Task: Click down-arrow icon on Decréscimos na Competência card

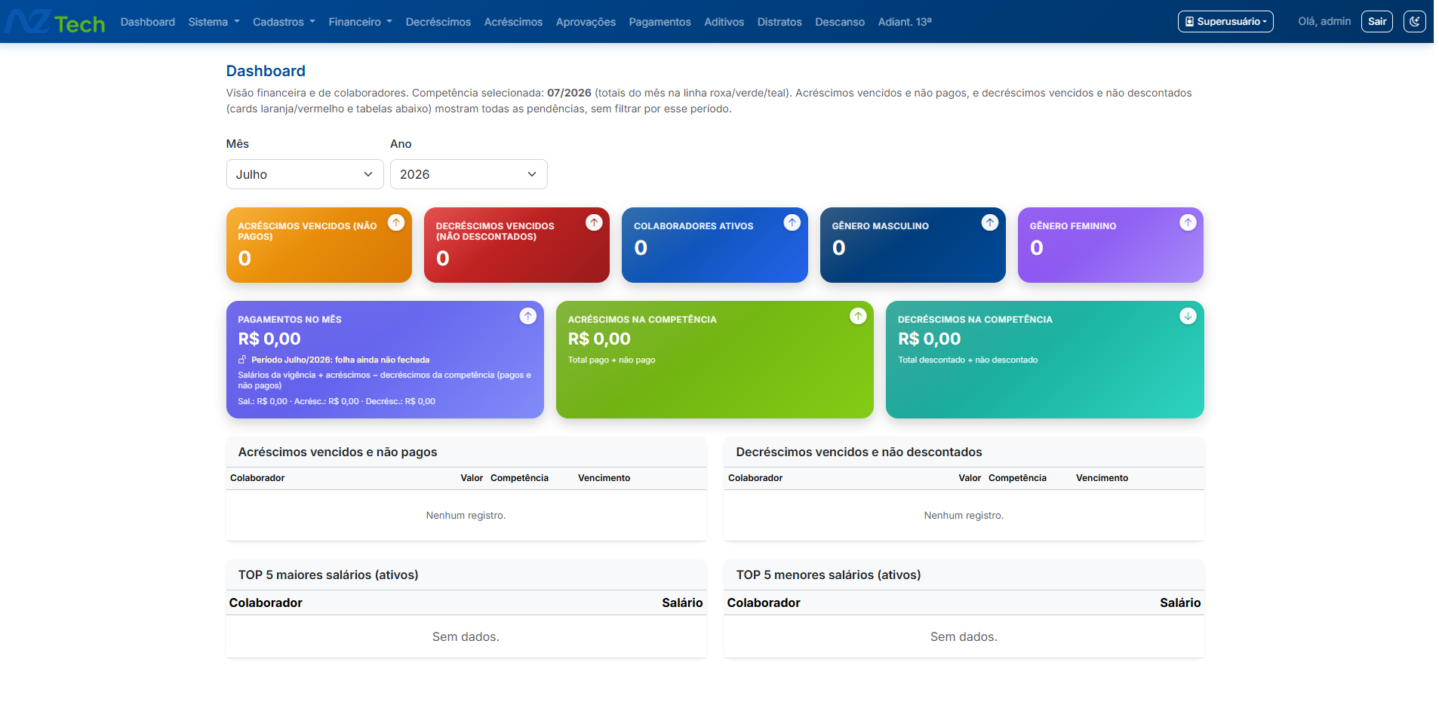Action: coord(1188,316)
